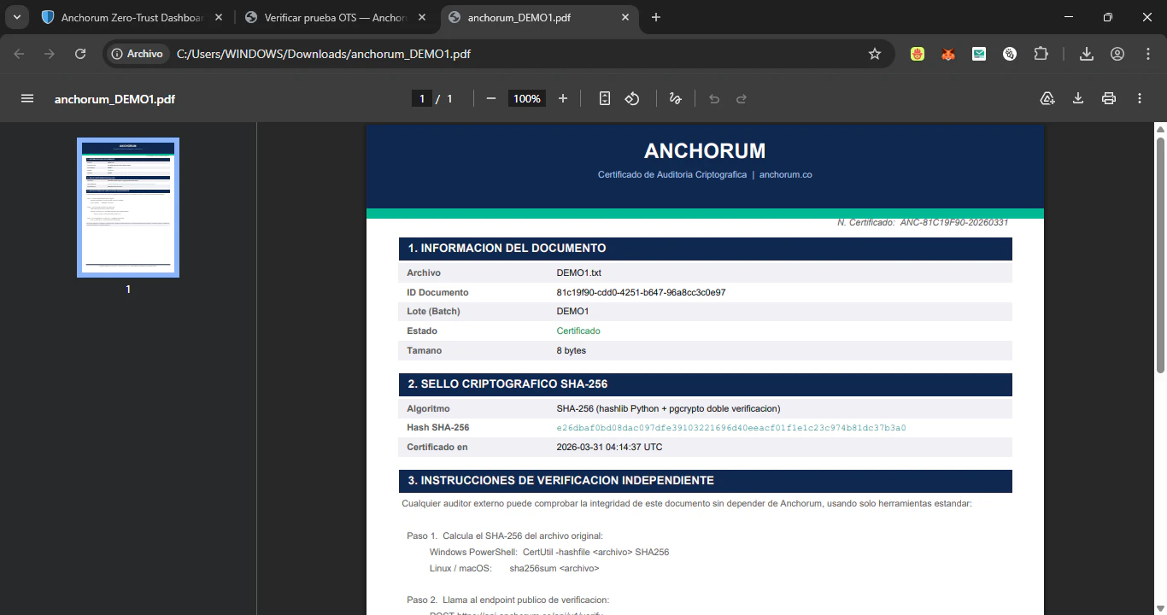Open a new browser tab
The height and width of the screenshot is (615, 1167).
(x=656, y=17)
